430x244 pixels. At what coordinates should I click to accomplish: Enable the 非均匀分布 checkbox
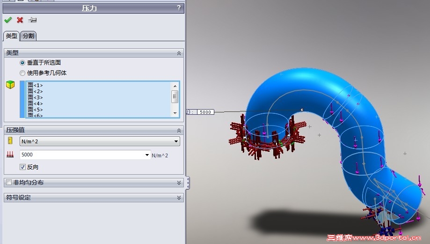(9, 182)
